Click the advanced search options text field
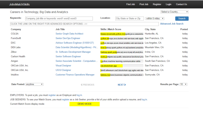 pos(85,24)
